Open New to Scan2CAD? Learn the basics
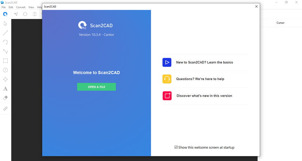 pyautogui.click(x=204, y=62)
